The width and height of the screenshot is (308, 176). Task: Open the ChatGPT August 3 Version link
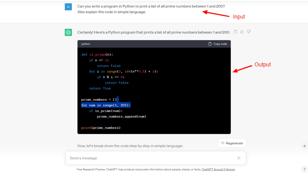pyautogui.click(x=218, y=169)
